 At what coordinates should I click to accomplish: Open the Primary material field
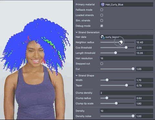click(127, 5)
